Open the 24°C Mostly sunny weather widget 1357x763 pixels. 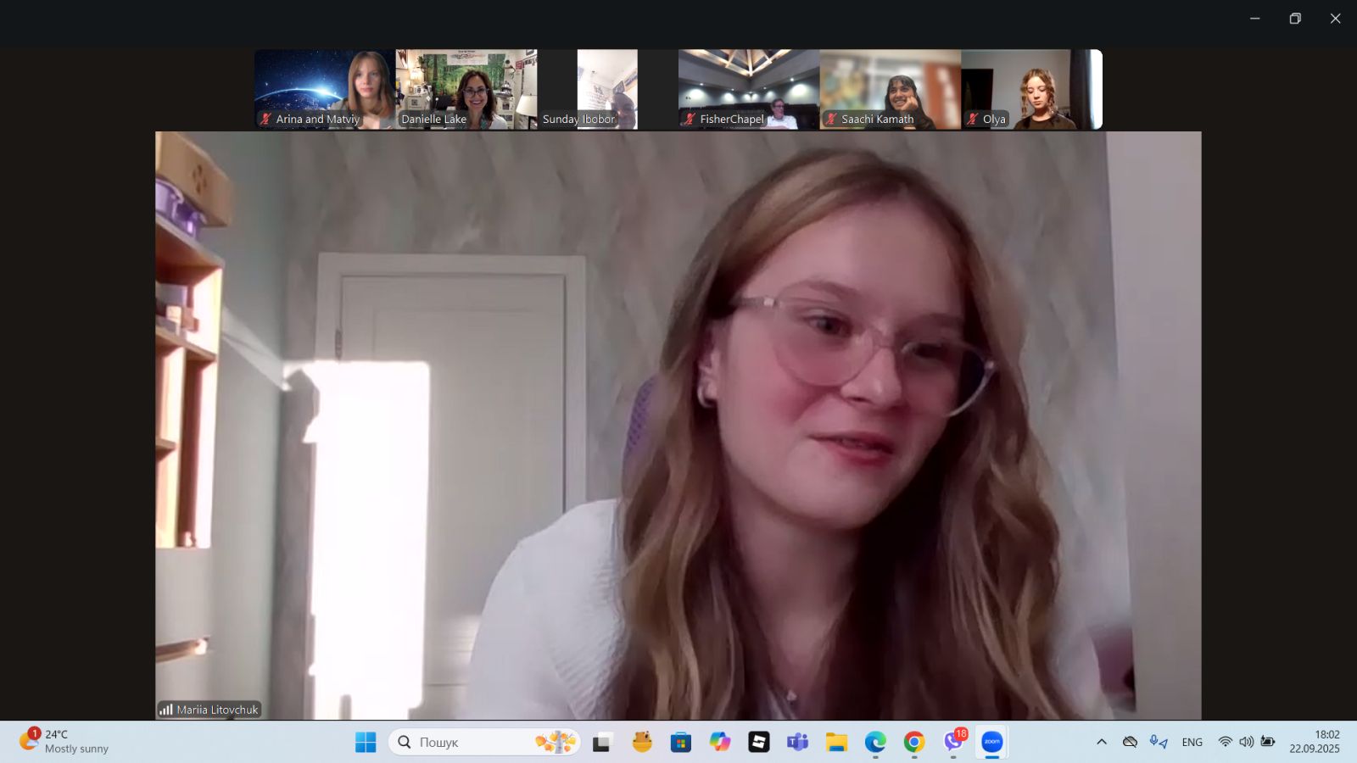click(x=64, y=742)
